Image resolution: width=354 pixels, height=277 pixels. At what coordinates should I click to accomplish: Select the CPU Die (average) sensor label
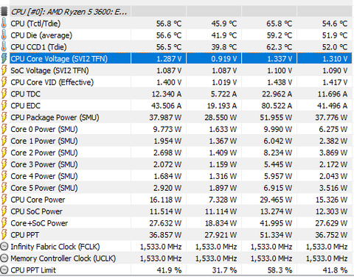click(41, 35)
